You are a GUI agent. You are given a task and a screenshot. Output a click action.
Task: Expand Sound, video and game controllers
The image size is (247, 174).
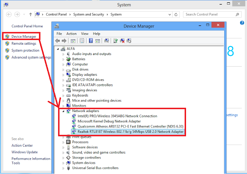[63, 153]
